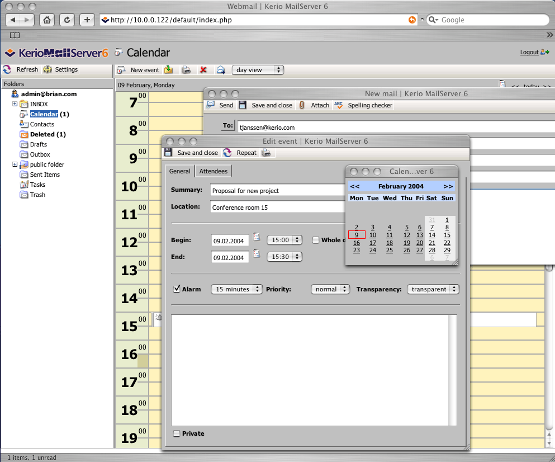
Task: Change the End time 15:30 selector
Action: pyautogui.click(x=284, y=257)
